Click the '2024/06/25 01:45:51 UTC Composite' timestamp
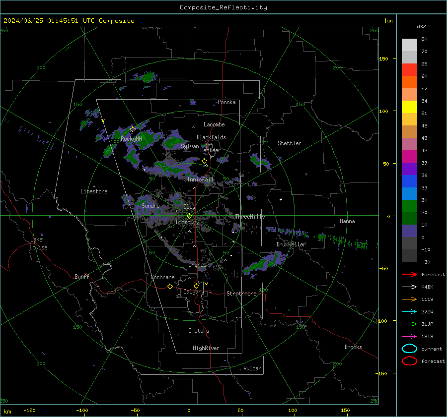 (69, 21)
